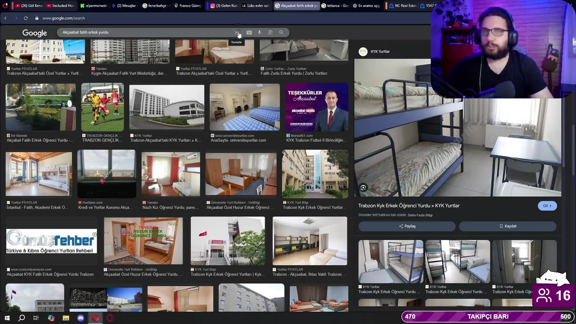Open the study desks image from Yurtlar FİYATLAR
Viewport: 576px width, 324px height.
point(310,241)
